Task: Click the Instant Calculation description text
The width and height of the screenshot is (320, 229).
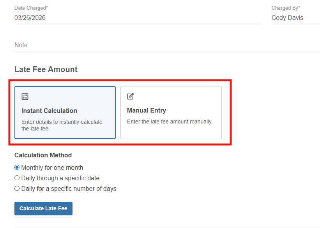Action: point(62,125)
